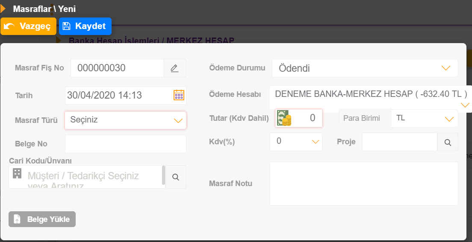This screenshot has height=242, width=472.
Task: Expand the Masraf Türü Seçiniz dropdown
Action: click(x=126, y=120)
